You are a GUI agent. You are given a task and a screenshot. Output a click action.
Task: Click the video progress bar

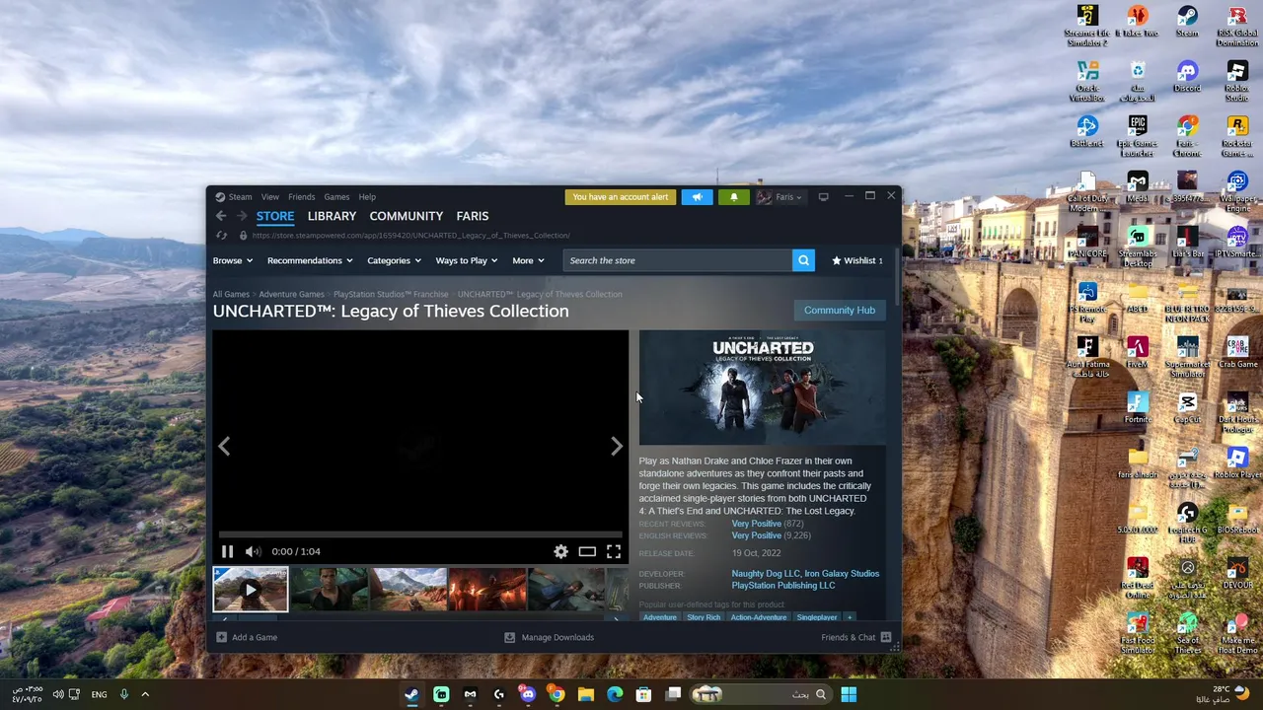pos(420,535)
